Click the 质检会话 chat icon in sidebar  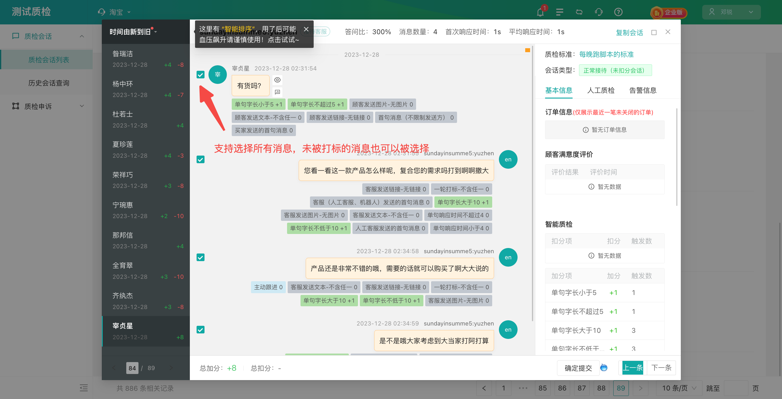[x=16, y=36]
